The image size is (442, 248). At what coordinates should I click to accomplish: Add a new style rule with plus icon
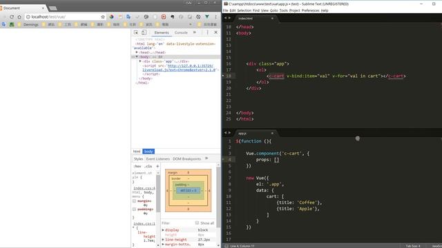(x=157, y=166)
